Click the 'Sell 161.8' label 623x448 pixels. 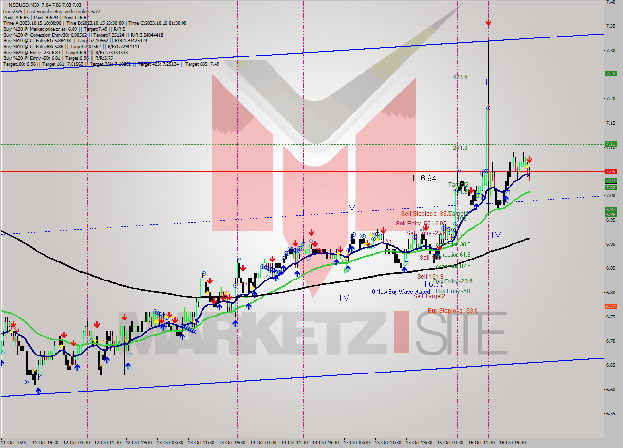[430, 276]
